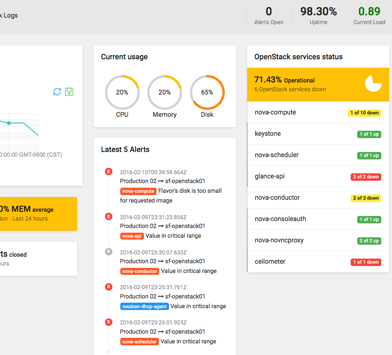Click the 2016-02-09T23:25:01.925Z timestamp
Image resolution: width=392 pixels, height=355 pixels.
point(153,323)
